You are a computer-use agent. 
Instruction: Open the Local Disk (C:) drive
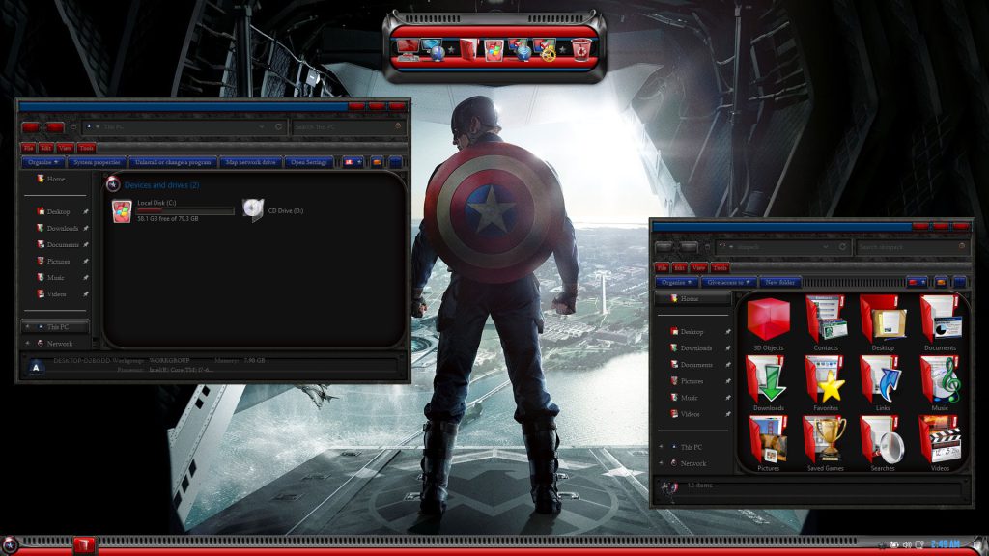[x=122, y=209]
